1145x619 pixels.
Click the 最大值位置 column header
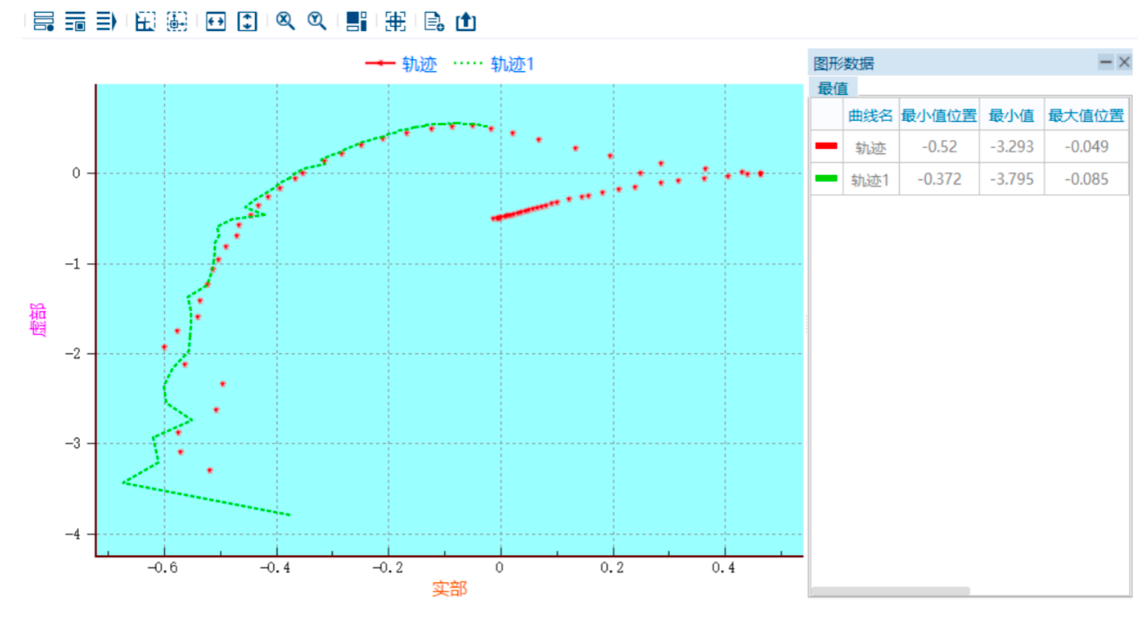(1086, 115)
